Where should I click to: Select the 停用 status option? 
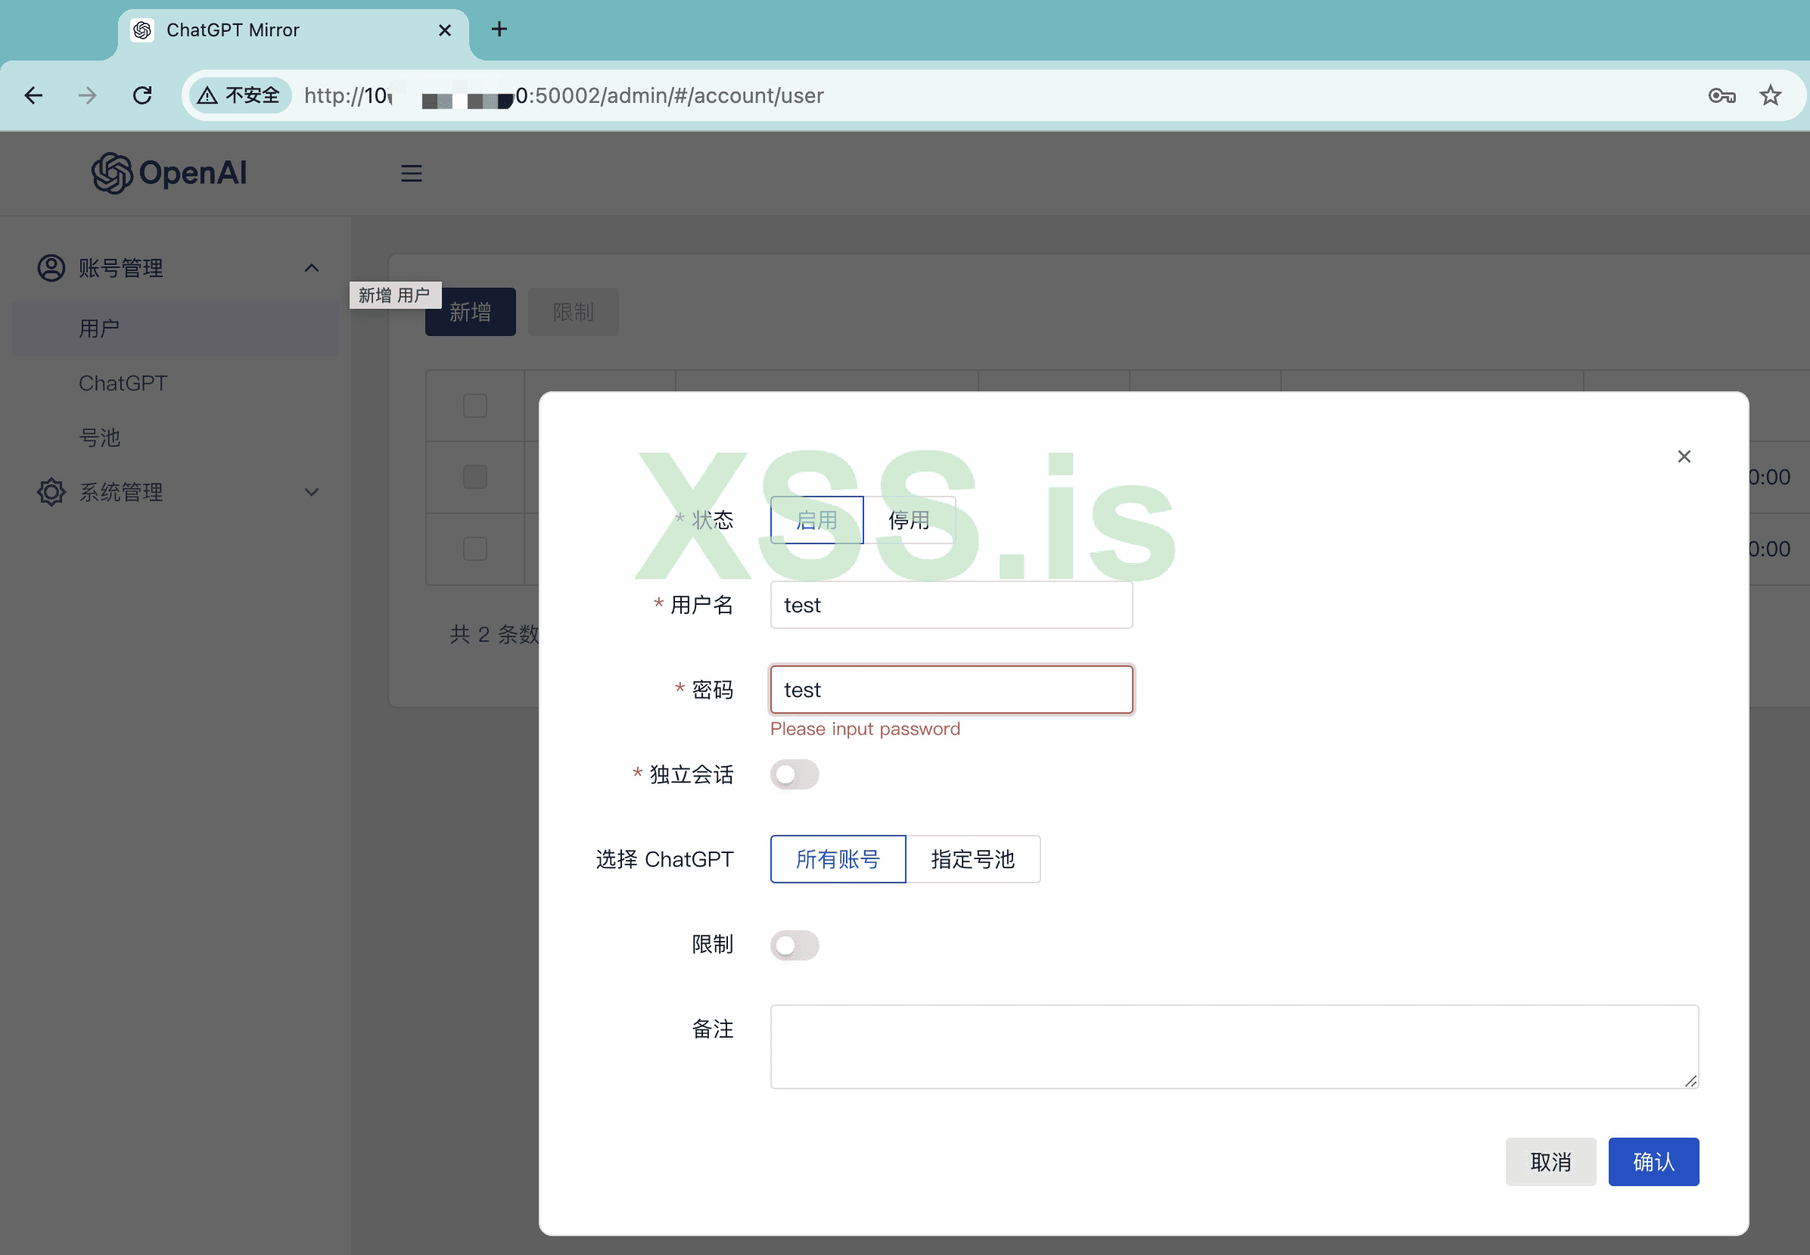(x=909, y=520)
